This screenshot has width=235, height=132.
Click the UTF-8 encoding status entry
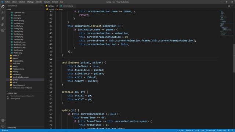197,131
